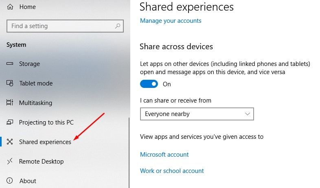
Task: Click 'I can share or receive from' label
Action: click(175, 101)
